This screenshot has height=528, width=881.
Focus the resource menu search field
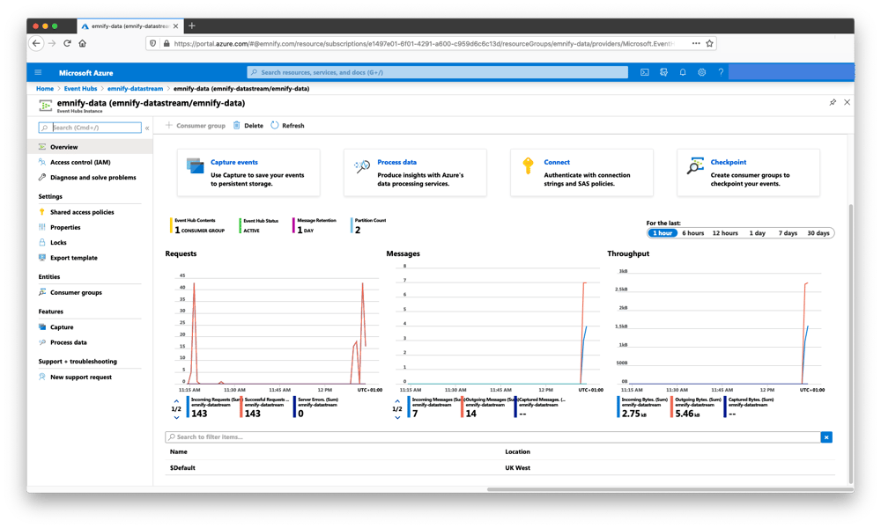coord(90,128)
